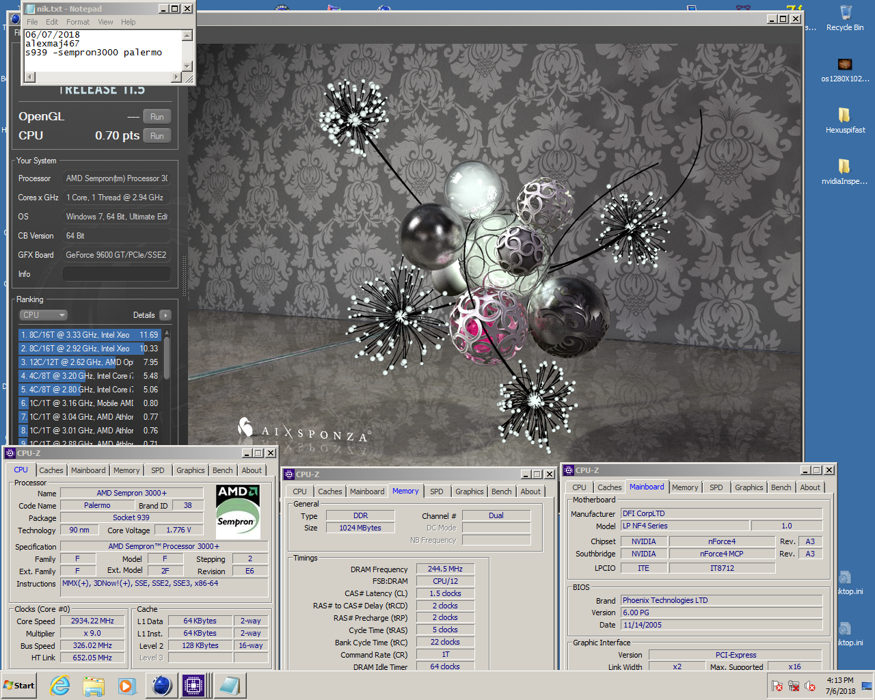
Task: Click the network status tray icon
Action: 794,686
